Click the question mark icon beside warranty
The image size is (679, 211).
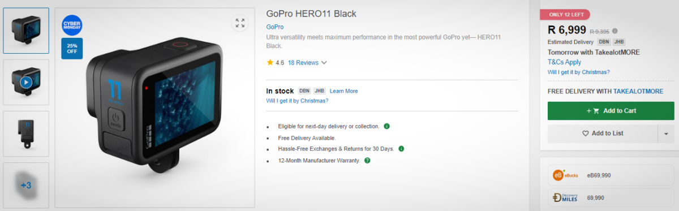367,161
